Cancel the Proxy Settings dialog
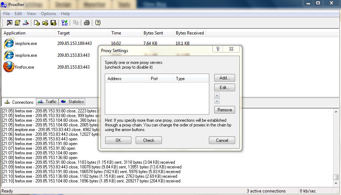 tap(222, 140)
